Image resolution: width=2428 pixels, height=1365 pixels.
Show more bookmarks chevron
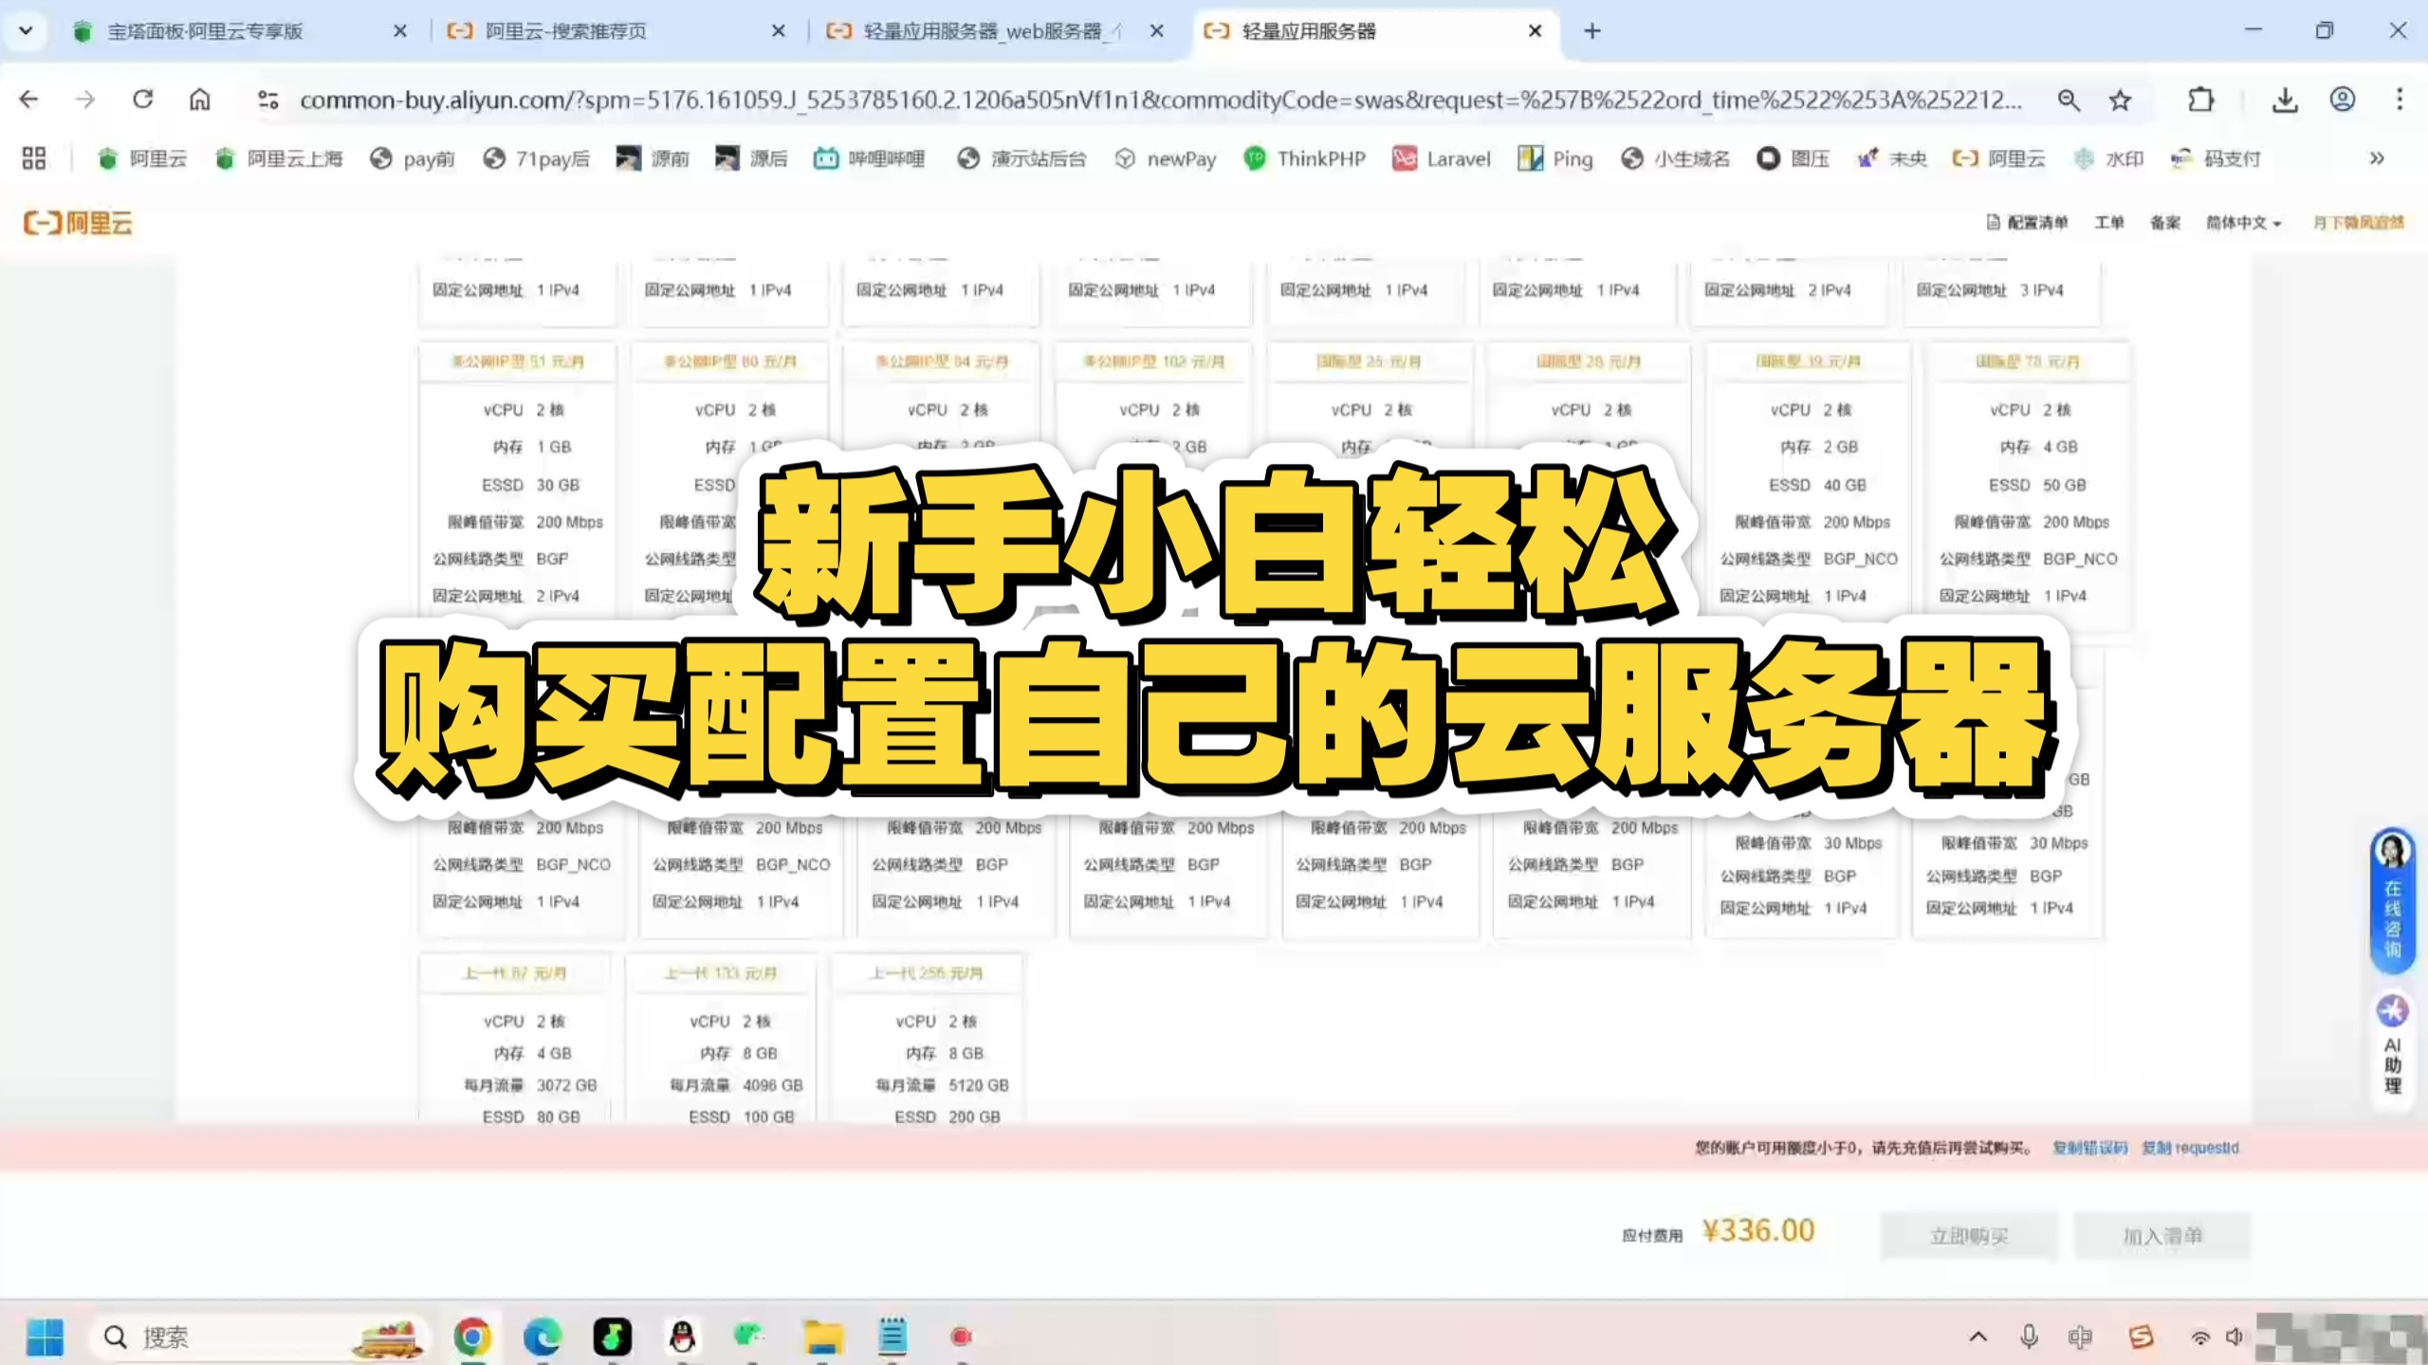click(2376, 158)
